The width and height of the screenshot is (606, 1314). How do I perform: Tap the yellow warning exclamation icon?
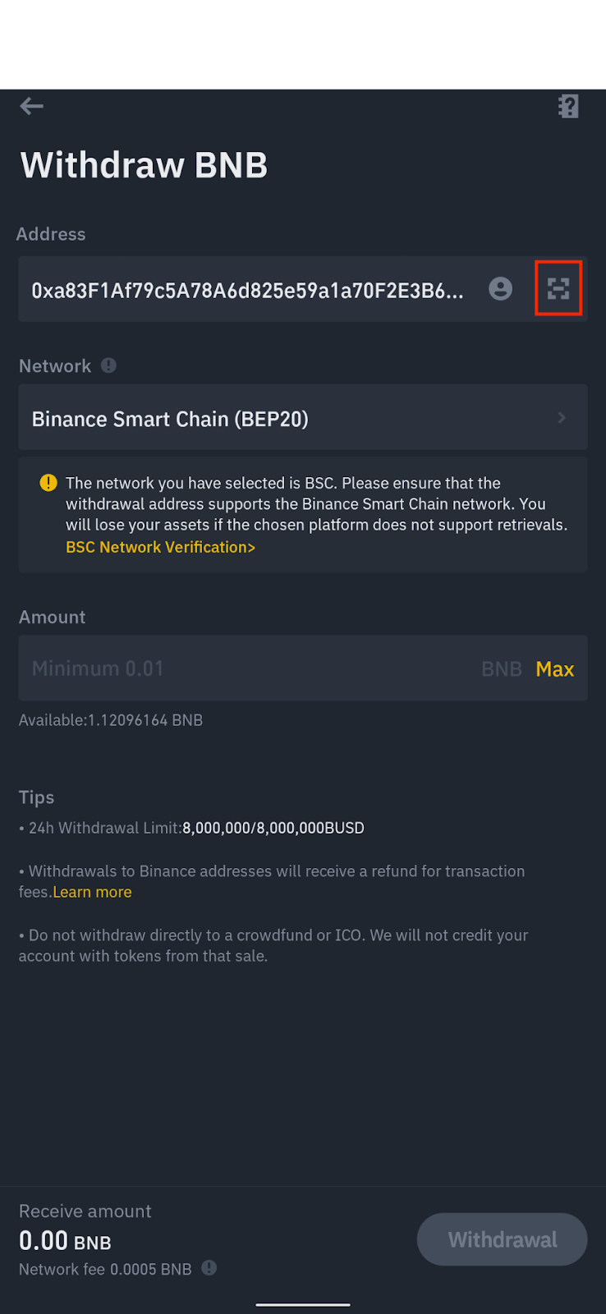point(48,483)
